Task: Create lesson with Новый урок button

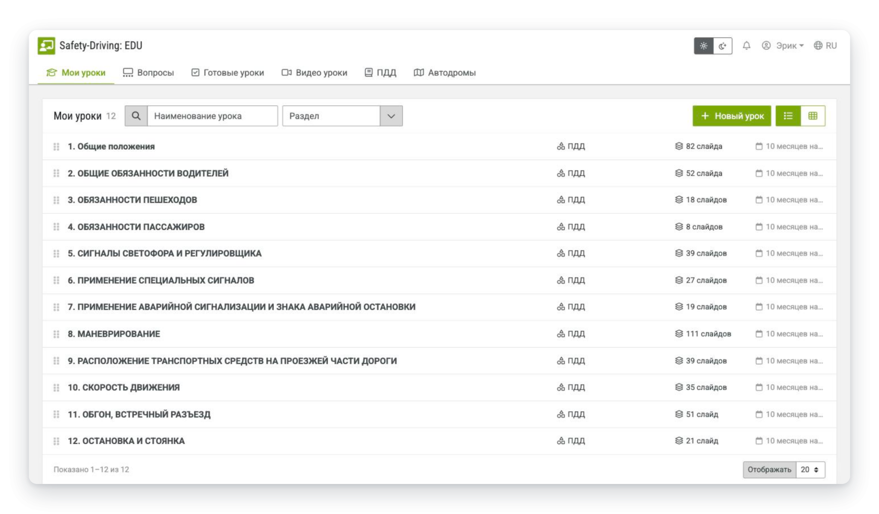Action: [x=732, y=116]
